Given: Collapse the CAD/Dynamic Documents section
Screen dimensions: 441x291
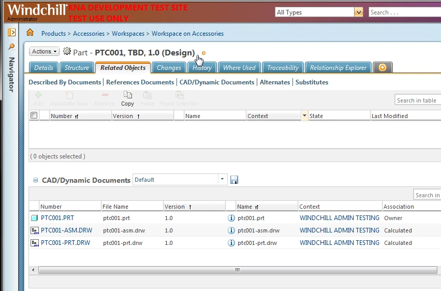Looking at the screenshot, I should point(35,180).
